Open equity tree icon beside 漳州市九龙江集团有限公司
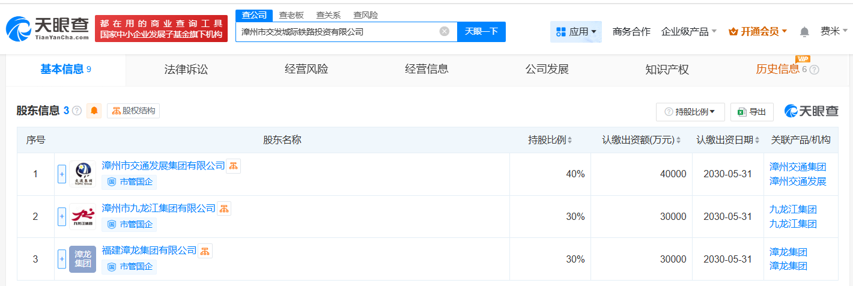 tap(224, 208)
